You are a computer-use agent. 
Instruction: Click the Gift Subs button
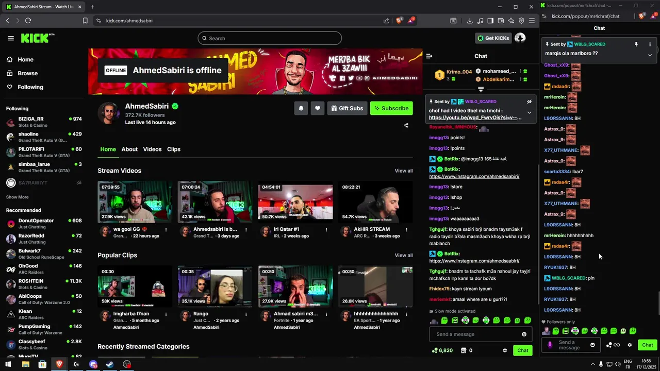[x=347, y=108]
